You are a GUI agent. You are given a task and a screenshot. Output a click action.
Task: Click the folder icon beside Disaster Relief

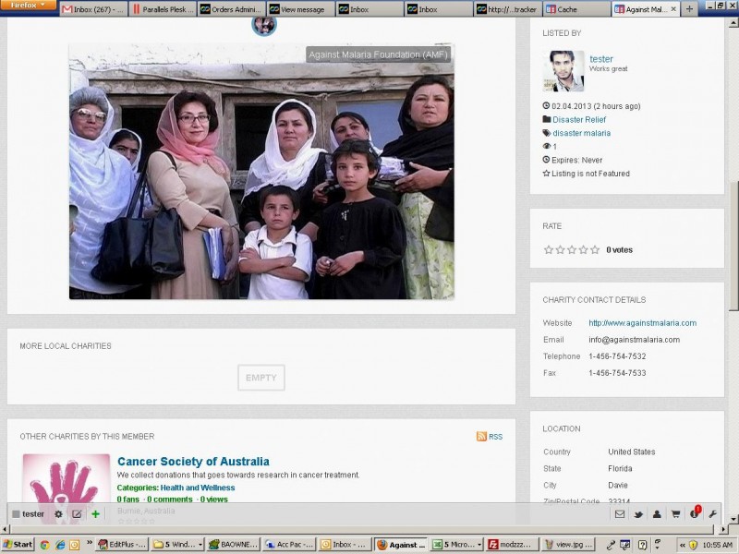tap(546, 119)
